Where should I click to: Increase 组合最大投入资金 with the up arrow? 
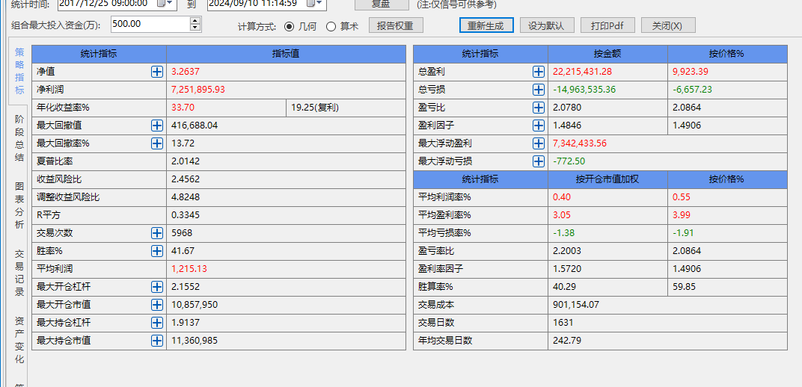(x=195, y=20)
